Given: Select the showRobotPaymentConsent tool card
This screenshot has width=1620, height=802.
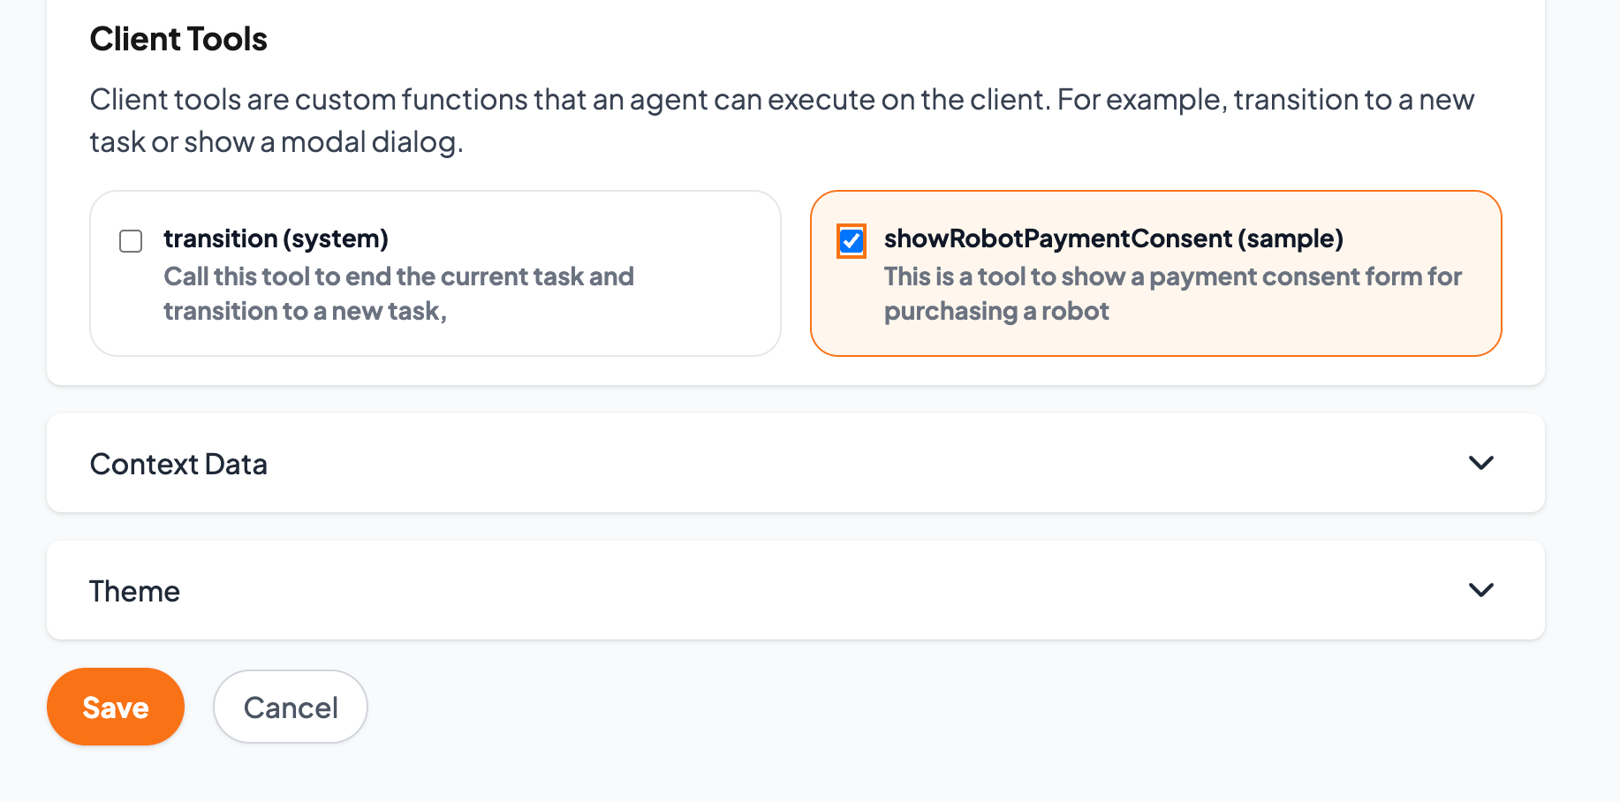Looking at the screenshot, I should click(1156, 274).
